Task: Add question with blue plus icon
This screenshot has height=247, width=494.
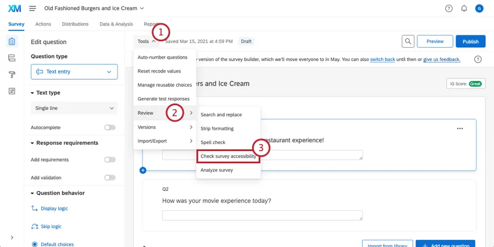Action: click(143, 170)
